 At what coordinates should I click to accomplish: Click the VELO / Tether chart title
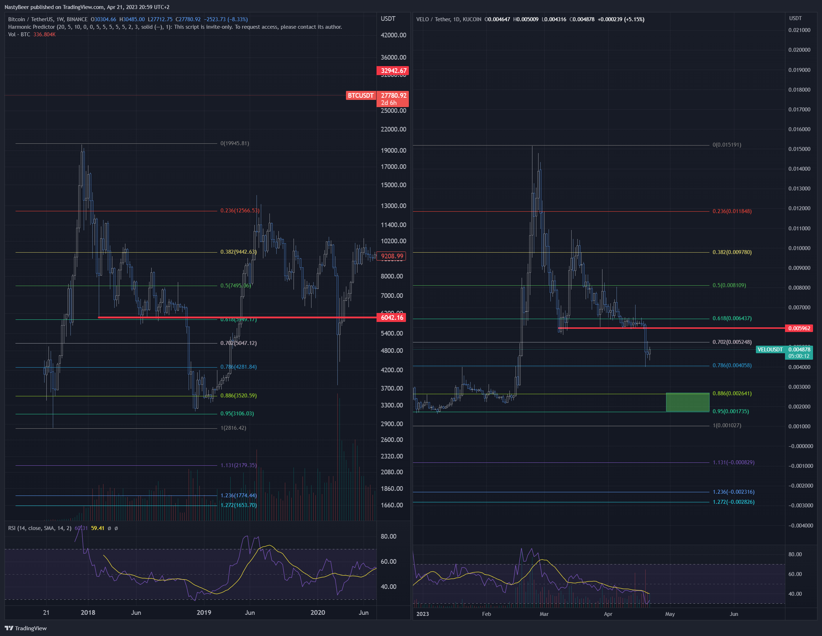[x=449, y=19]
